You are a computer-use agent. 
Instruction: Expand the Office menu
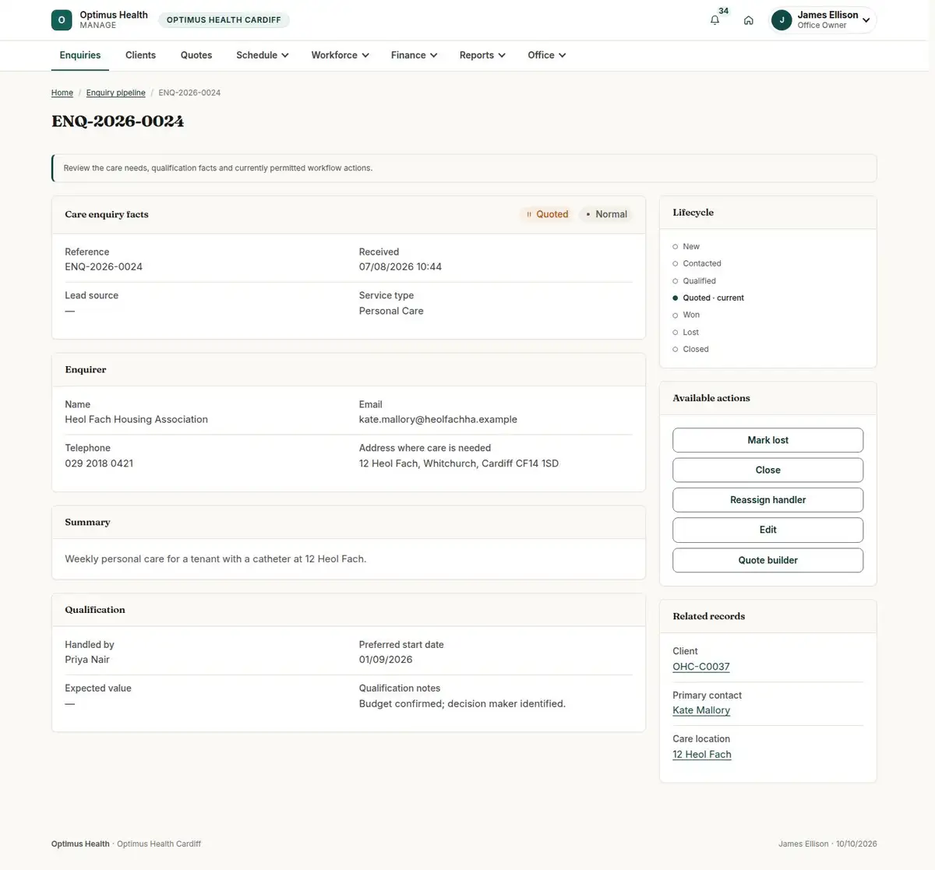547,55
